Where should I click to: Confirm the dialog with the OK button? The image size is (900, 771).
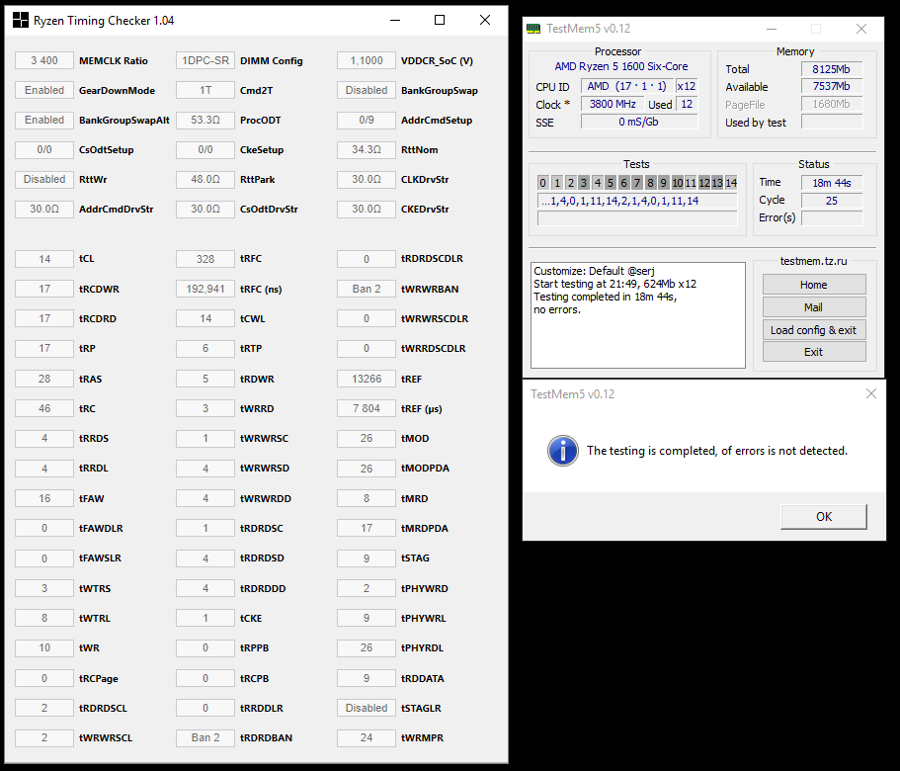coord(824,517)
